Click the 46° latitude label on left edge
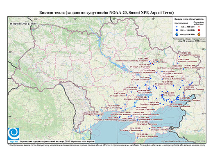This screenshot has height=151, width=213. (10, 117)
